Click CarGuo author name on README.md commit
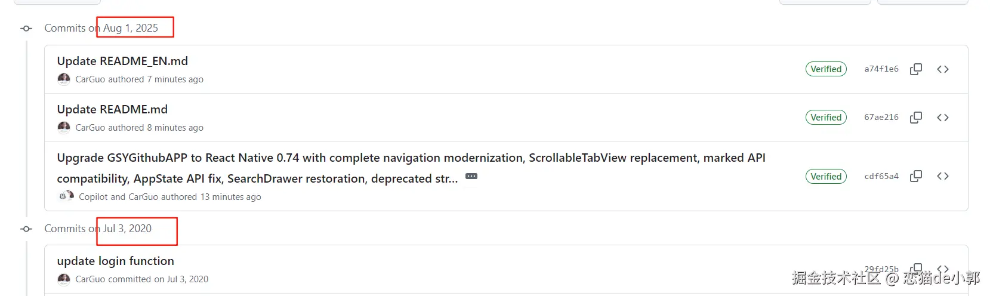Image resolution: width=990 pixels, height=296 pixels. point(90,128)
